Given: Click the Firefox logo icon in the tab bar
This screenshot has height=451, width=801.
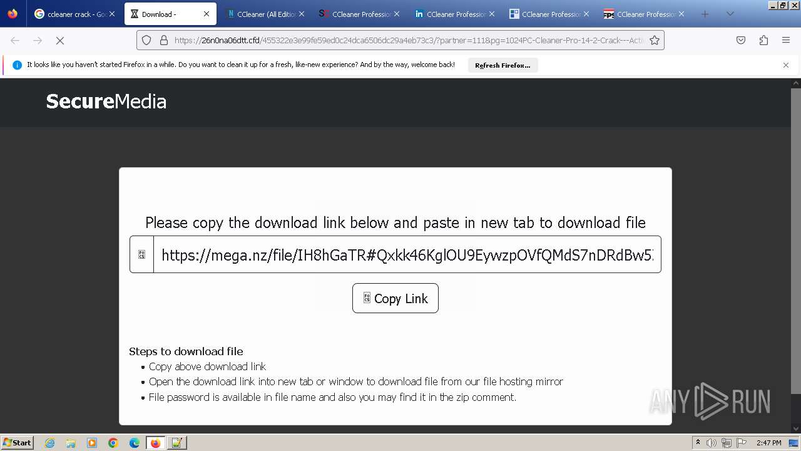Looking at the screenshot, I should click(x=13, y=14).
